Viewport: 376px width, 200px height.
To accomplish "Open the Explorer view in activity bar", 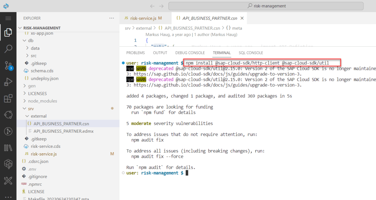I will click(x=8, y=33).
